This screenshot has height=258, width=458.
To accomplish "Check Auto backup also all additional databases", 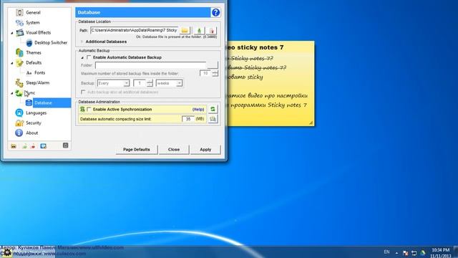I will [83, 92].
